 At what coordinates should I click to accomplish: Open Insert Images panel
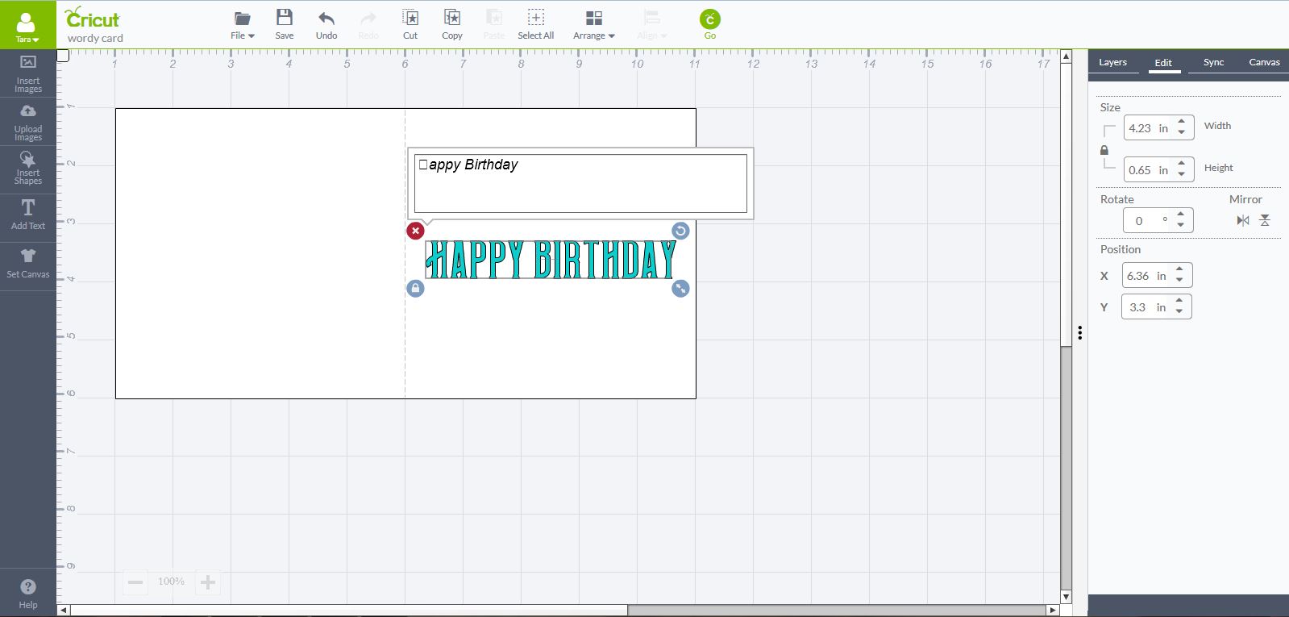pyautogui.click(x=28, y=74)
